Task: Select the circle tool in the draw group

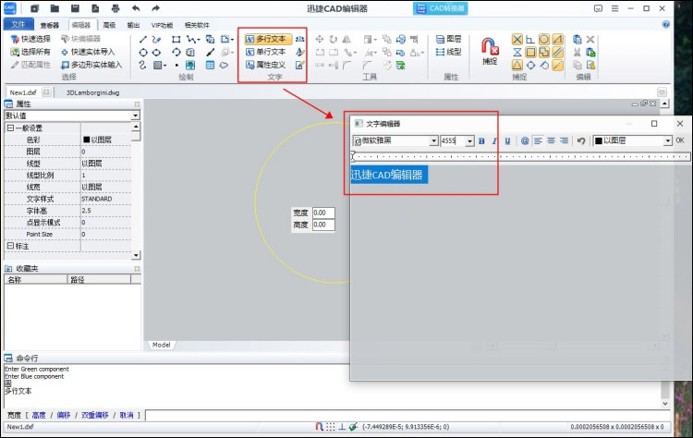Action: click(x=142, y=52)
